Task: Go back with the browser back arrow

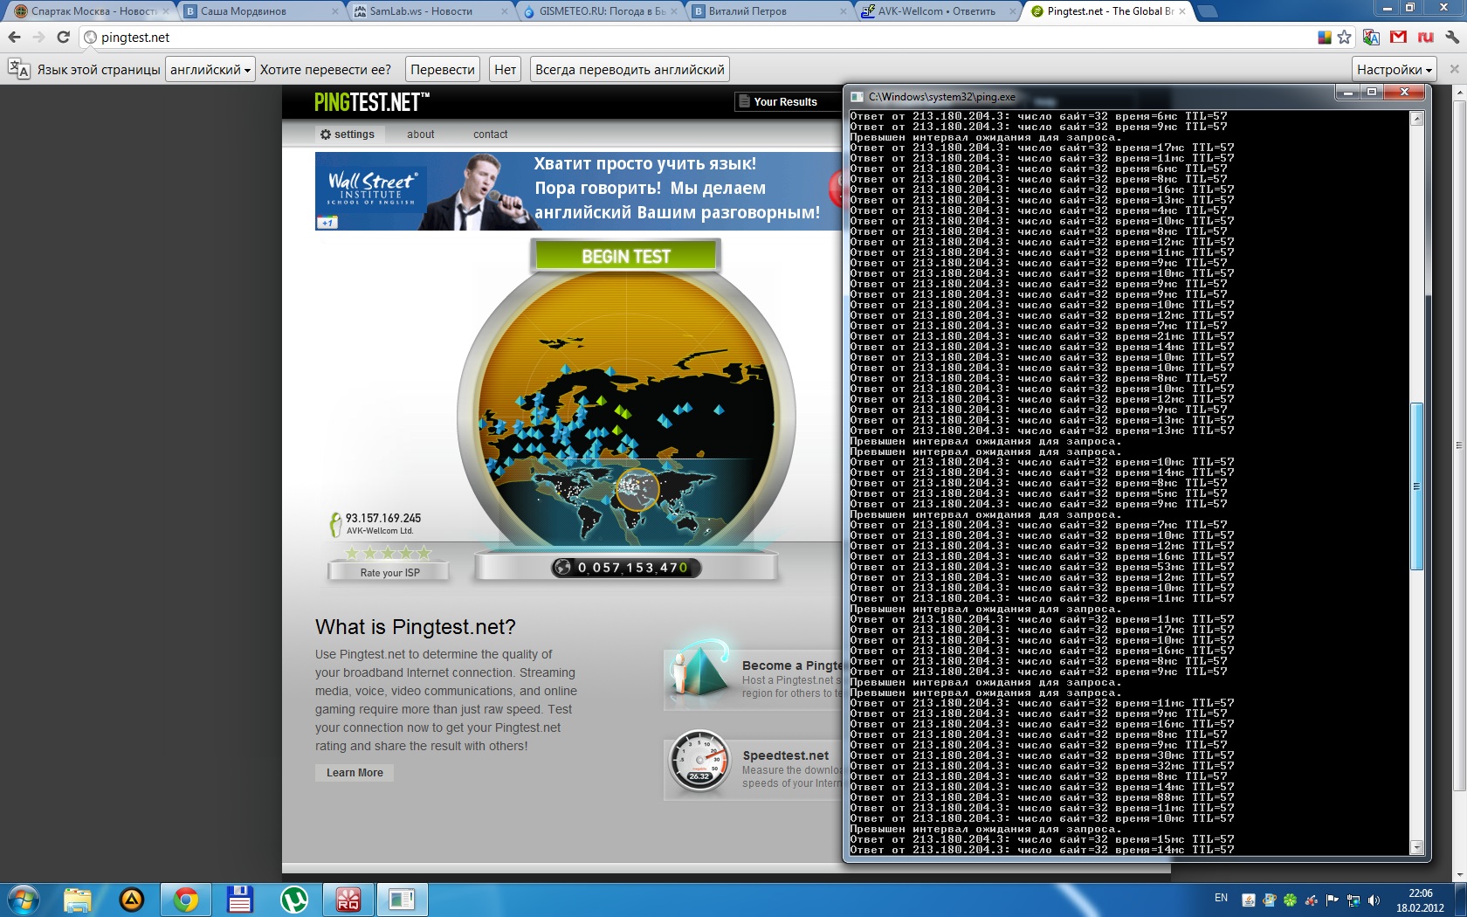Action: click(14, 38)
